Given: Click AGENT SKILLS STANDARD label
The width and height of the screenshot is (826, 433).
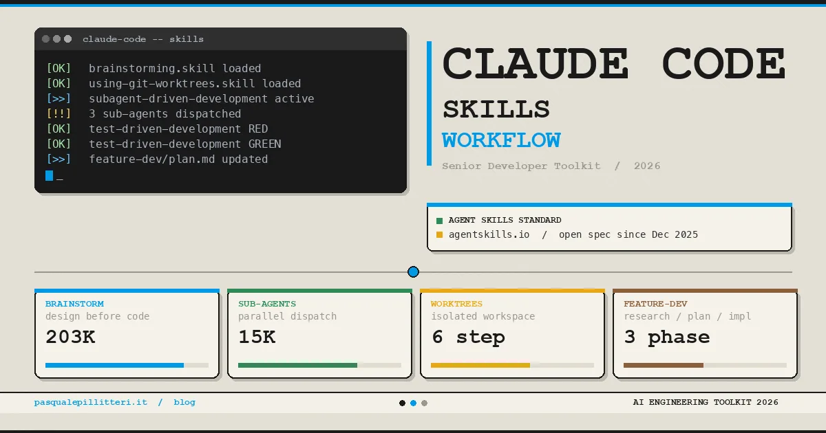Looking at the screenshot, I should pos(505,221).
